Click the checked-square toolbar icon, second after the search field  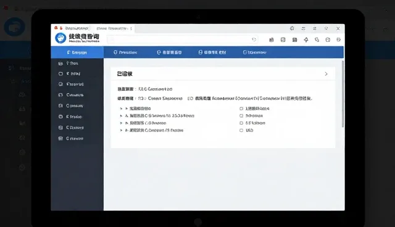[x=283, y=39]
